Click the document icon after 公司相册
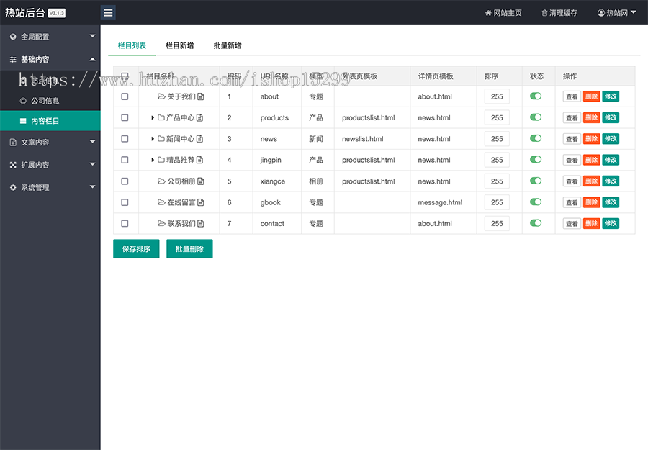Image resolution: width=648 pixels, height=450 pixels. (x=200, y=181)
